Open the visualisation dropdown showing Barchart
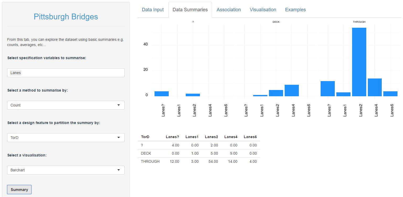403x197 pixels. 66,170
